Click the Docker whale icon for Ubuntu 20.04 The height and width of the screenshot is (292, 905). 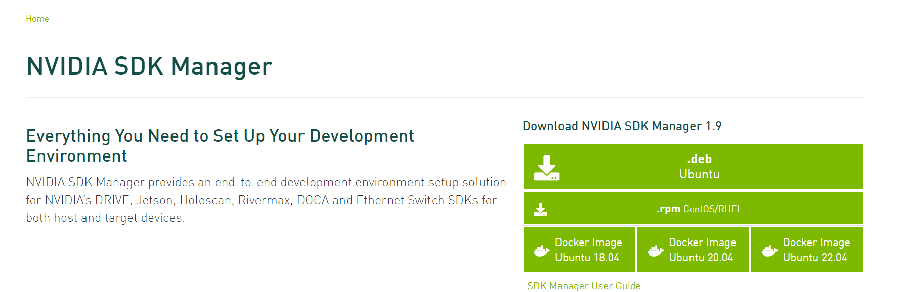click(x=656, y=250)
